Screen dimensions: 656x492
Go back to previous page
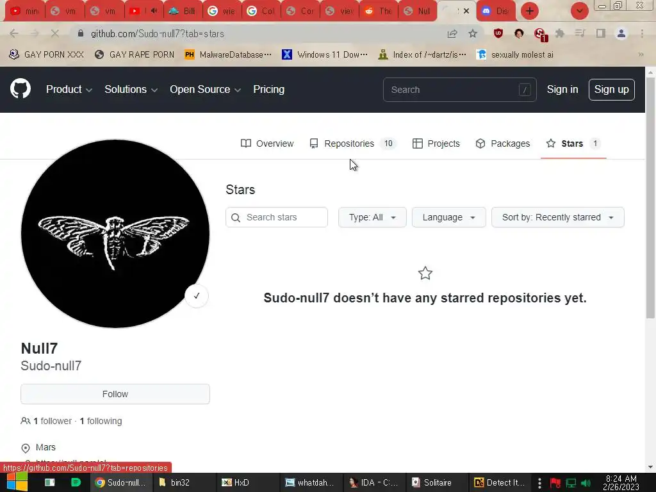pyautogui.click(x=14, y=33)
